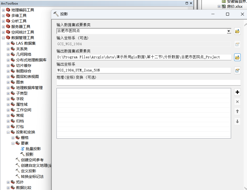This screenshot has height=190, width=247.
Task: Click the 图表 toolset icon
Action: click(x=13, y=82)
